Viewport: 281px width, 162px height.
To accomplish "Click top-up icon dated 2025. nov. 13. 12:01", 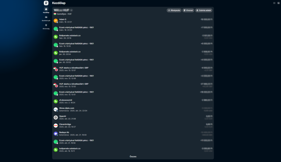I will coord(56,93).
